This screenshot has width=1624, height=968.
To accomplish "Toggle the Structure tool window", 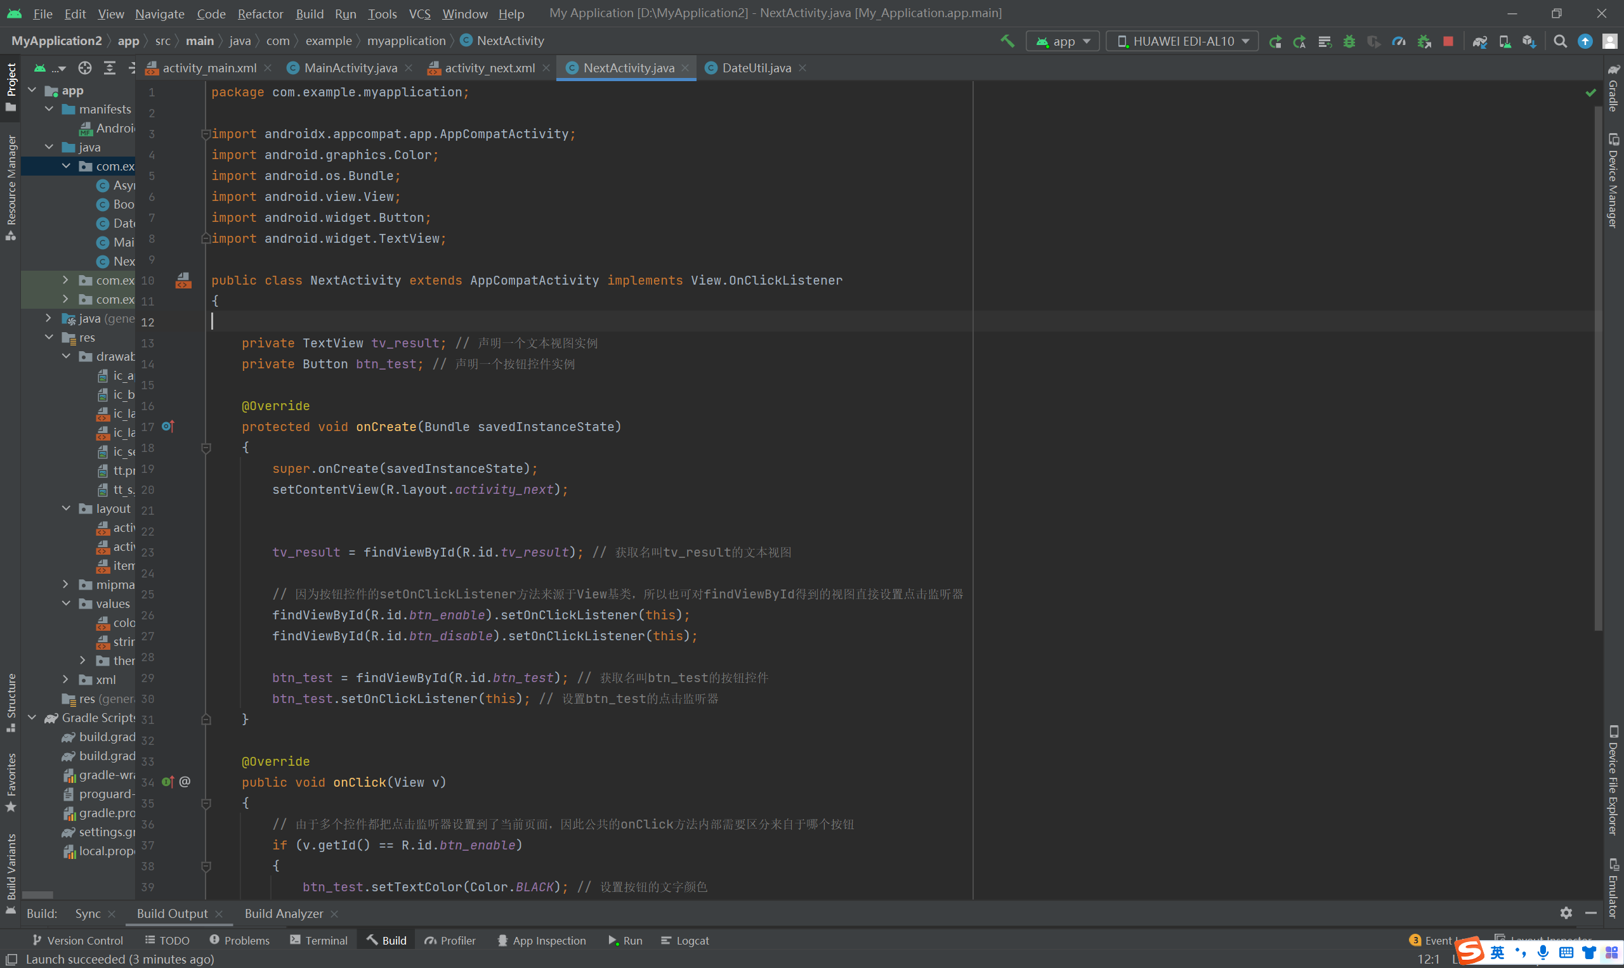I will click(x=11, y=701).
